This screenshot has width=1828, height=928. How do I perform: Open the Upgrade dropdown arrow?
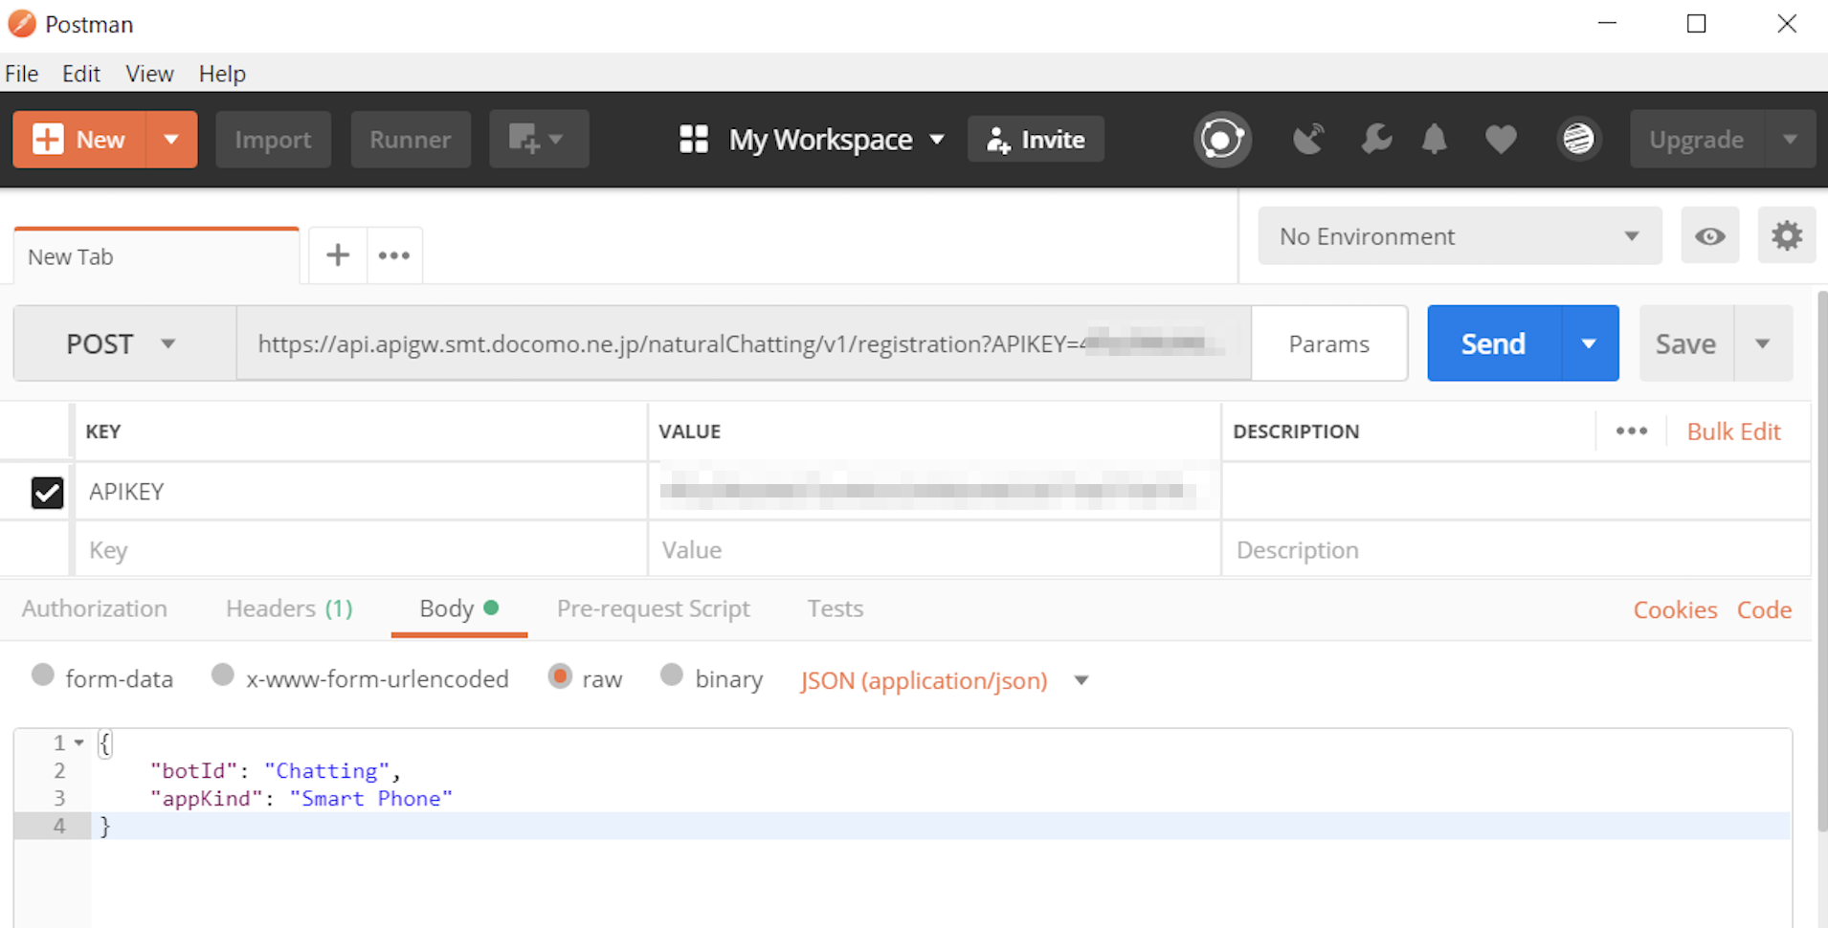click(x=1790, y=140)
